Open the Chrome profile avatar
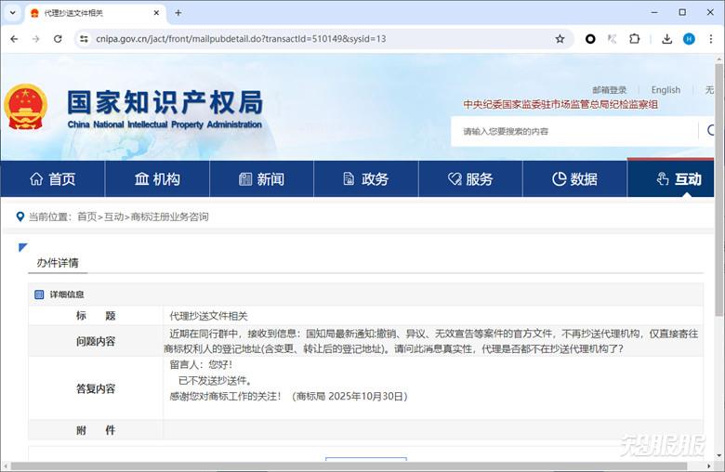Screen dimensions: 725x472 689,39
